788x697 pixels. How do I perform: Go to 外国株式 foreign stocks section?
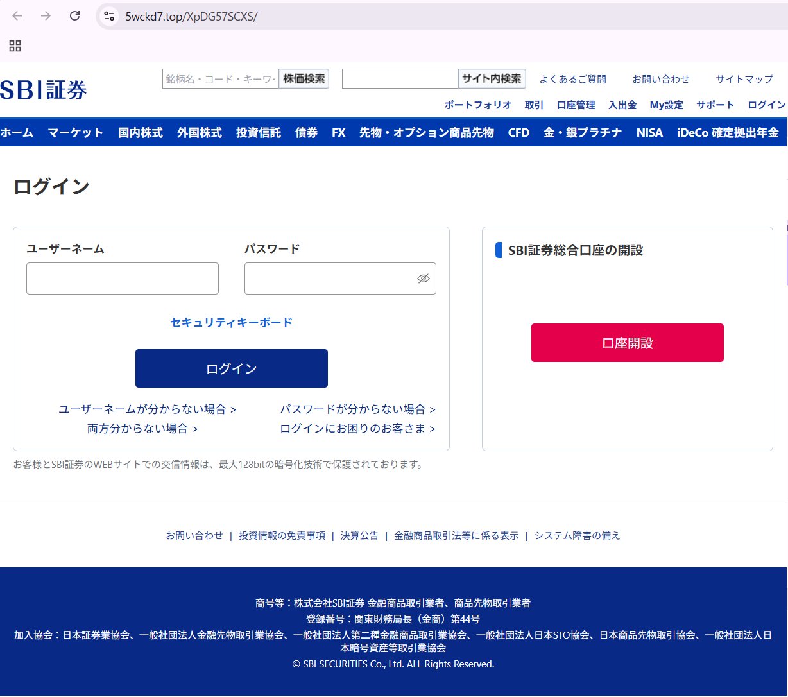coord(199,133)
